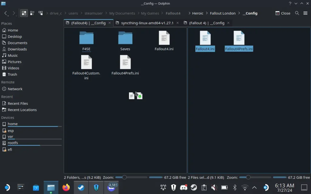
Task: Select Fallout4Prefs.ini in left pane
Action: click(125, 65)
